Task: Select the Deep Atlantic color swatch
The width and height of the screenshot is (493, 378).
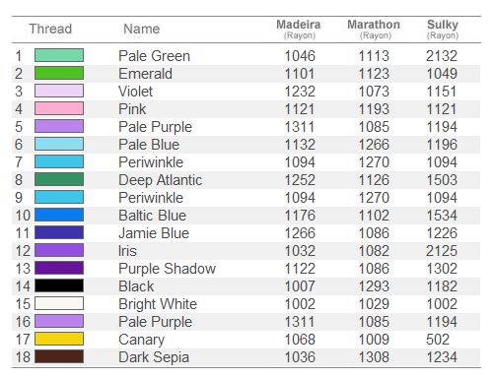Action: point(59,179)
